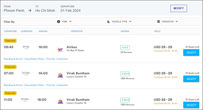Image resolution: width=203 pixels, height=110 pixels.
Task: Click the '52 Reviews' text
Action: coord(126,52)
